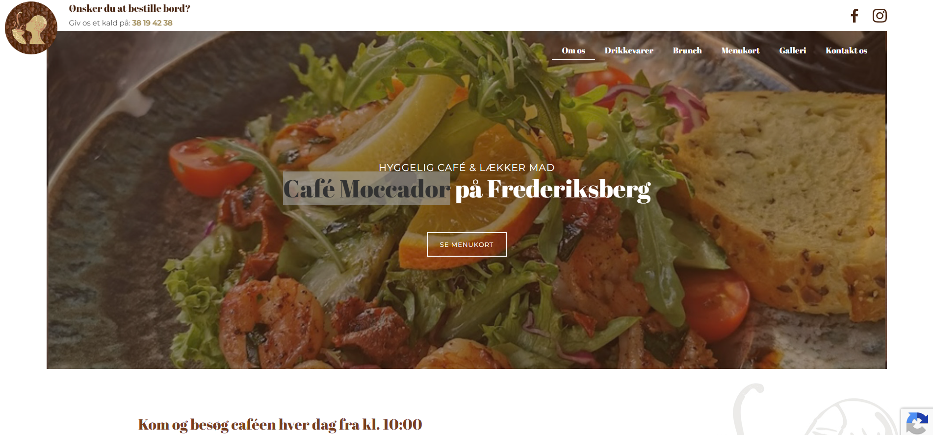Open the Om os menu item

pos(573,50)
